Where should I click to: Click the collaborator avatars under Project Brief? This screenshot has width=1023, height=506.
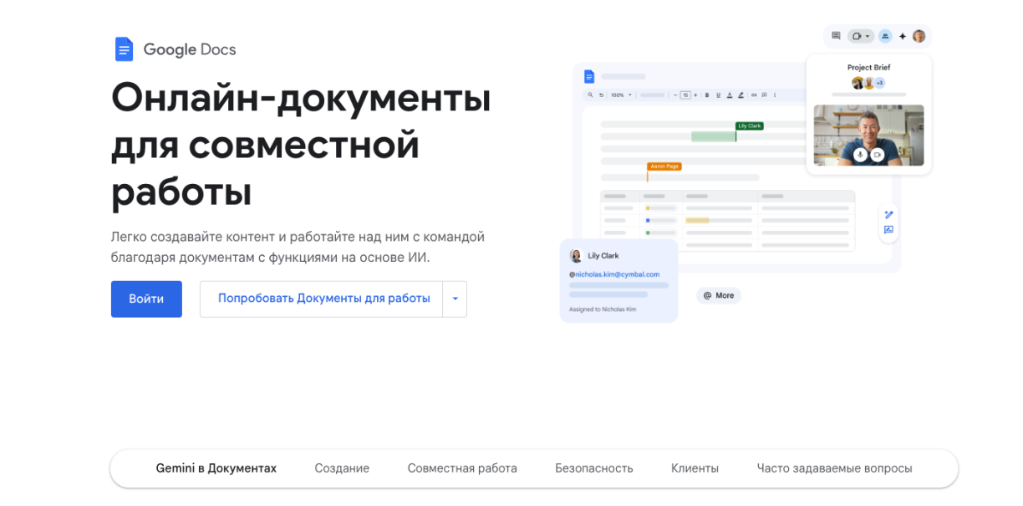click(x=863, y=83)
